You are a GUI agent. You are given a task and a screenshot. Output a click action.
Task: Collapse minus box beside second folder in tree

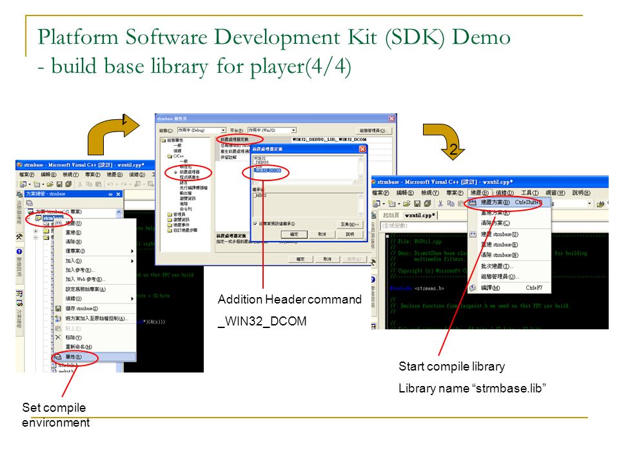[35, 238]
